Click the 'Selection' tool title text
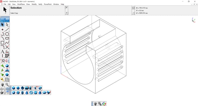 coord(16,8)
